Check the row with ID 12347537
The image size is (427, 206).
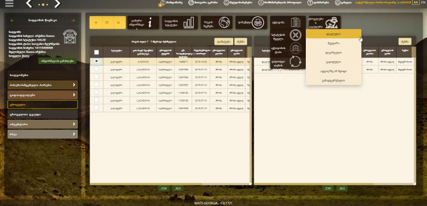pos(97,85)
